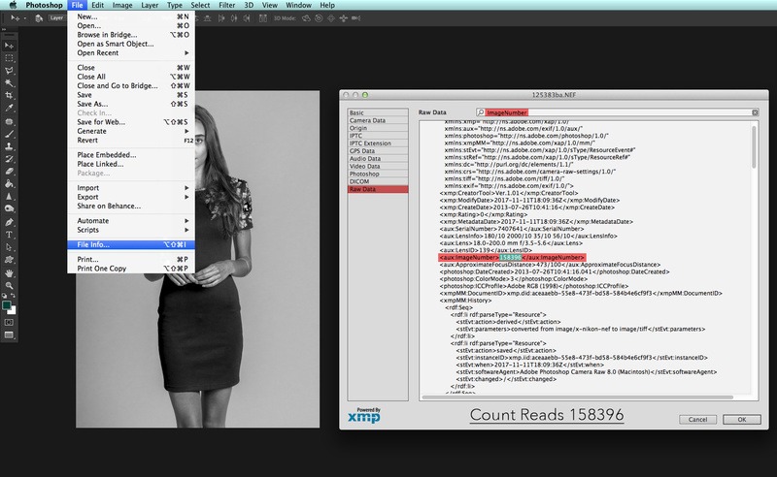
Task: Select the Zoom tool
Action: pyautogui.click(x=8, y=285)
